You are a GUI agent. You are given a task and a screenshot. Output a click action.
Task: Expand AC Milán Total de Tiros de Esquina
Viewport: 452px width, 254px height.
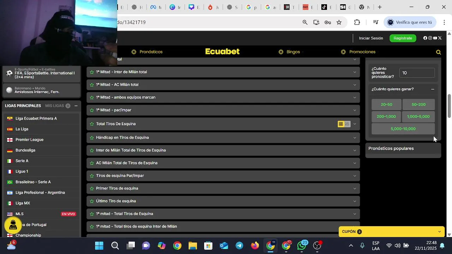pos(223,163)
